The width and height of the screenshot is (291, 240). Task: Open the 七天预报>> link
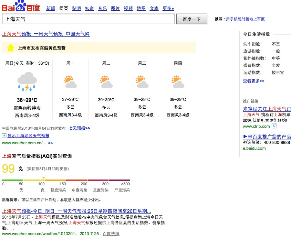79,128
